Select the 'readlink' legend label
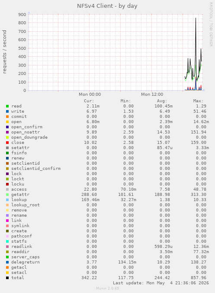This screenshot has width=215, height=293. point(22,247)
